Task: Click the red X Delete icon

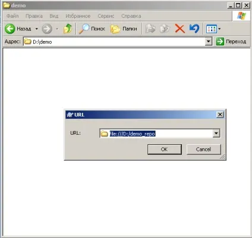Action: click(x=179, y=29)
